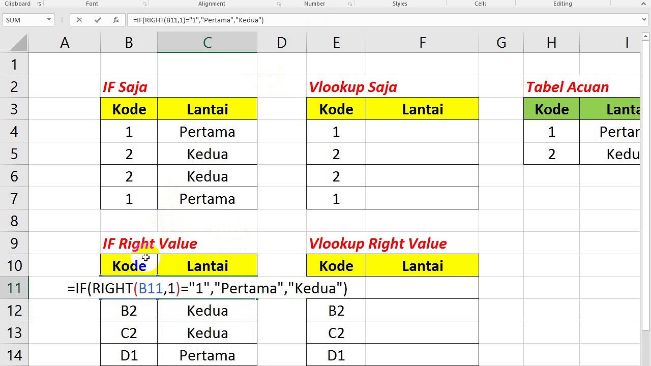Click the Select All corner triangle
The width and height of the screenshot is (651, 366).
point(18,43)
